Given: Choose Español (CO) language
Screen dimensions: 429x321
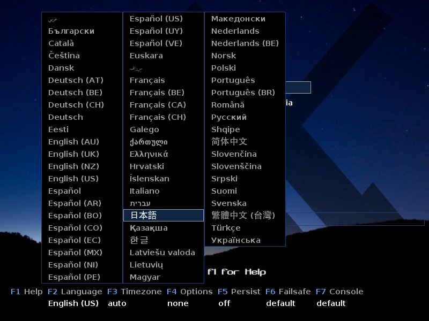Looking at the screenshot, I should pyautogui.click(x=75, y=228).
